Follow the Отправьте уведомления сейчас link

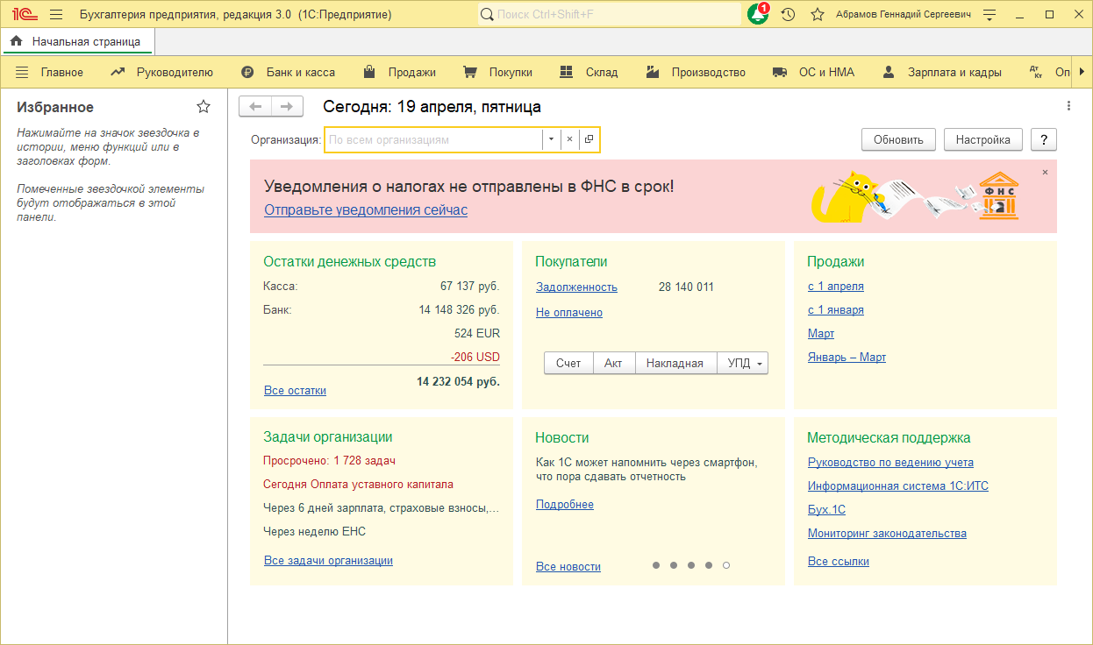coord(366,210)
